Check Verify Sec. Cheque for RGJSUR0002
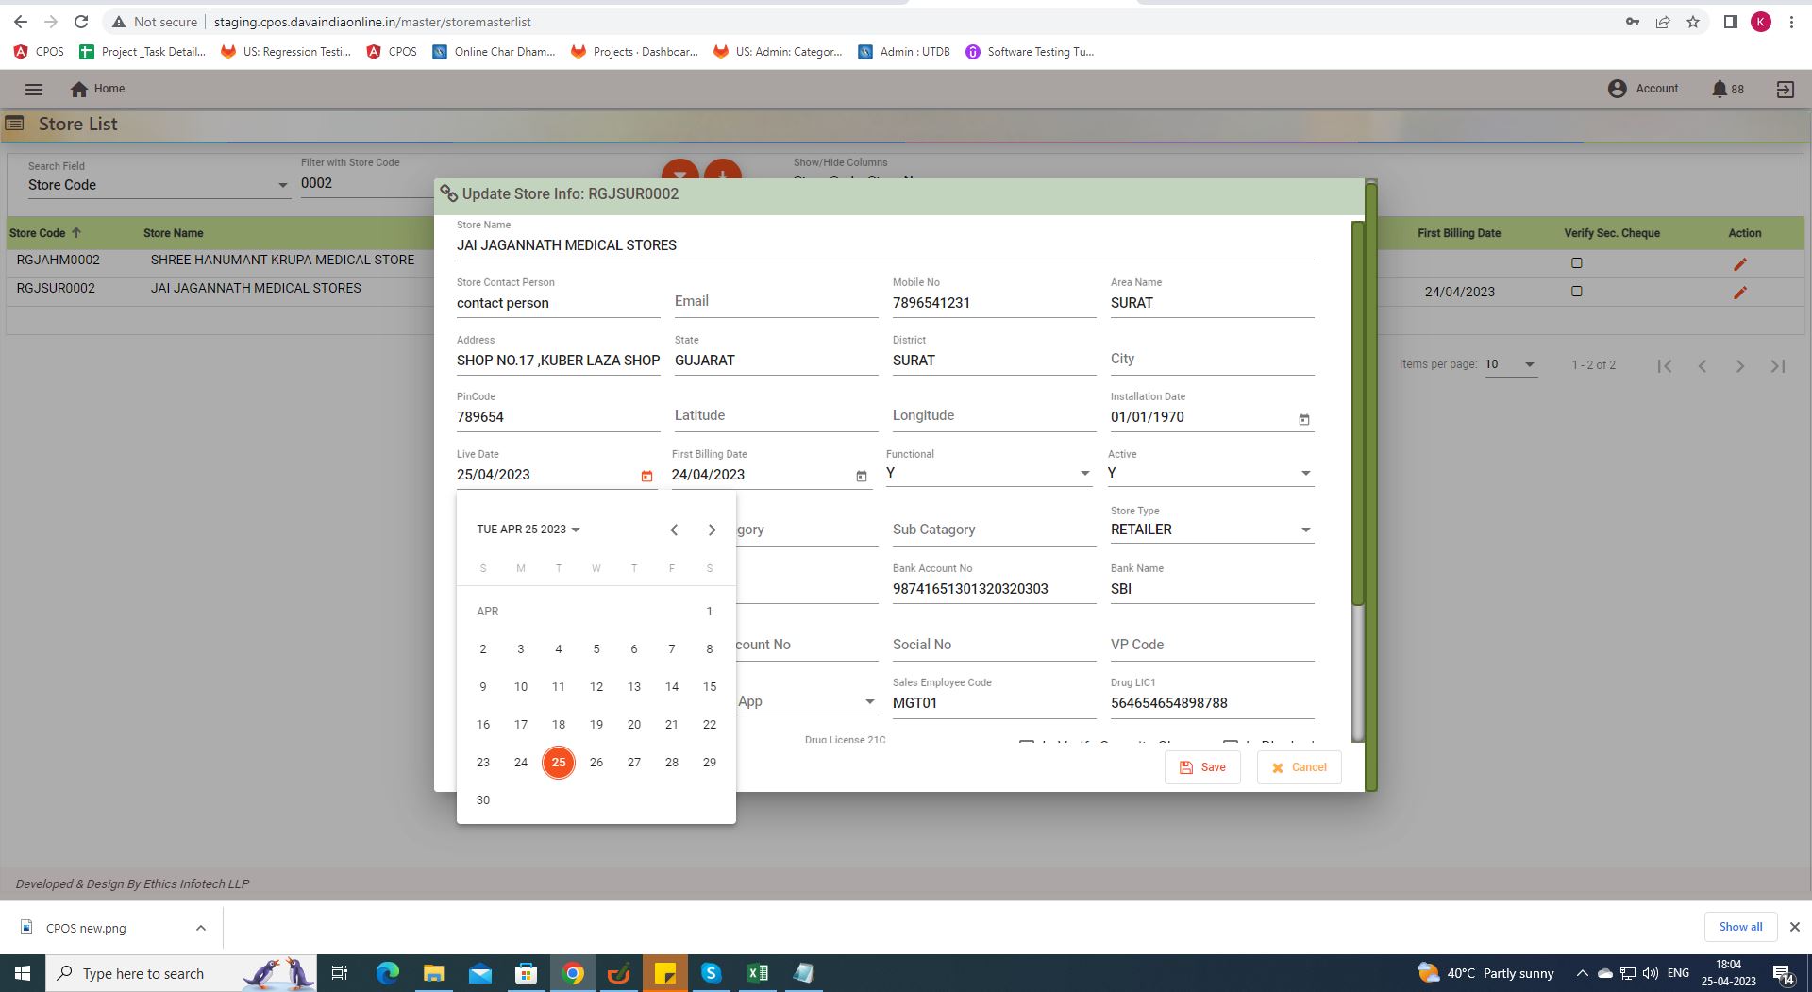 tap(1576, 292)
